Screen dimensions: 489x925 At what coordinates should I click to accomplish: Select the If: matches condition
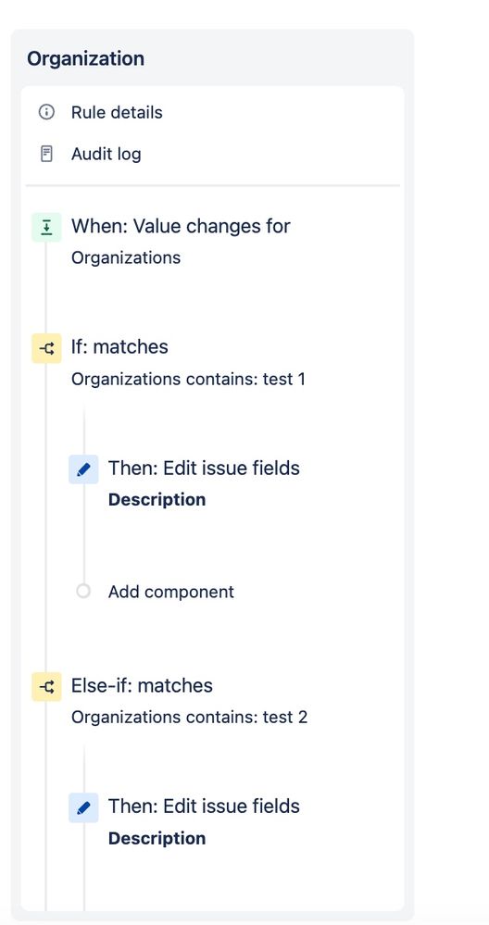[x=119, y=346]
